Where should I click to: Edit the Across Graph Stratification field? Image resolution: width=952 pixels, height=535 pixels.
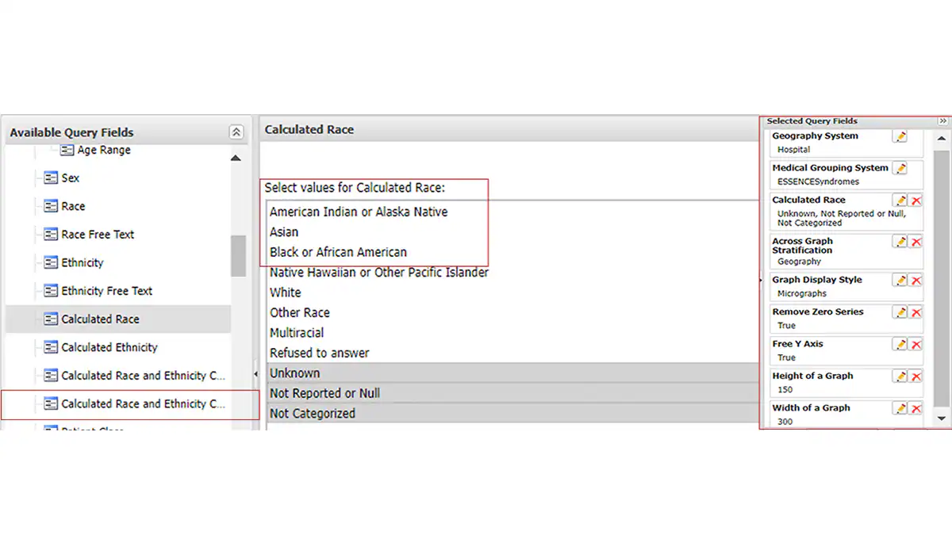(901, 242)
